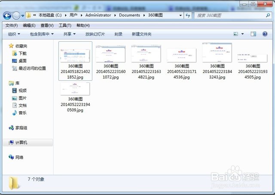Click the « overflow chevron in address bar
The image size is (275, 195).
tap(34, 15)
